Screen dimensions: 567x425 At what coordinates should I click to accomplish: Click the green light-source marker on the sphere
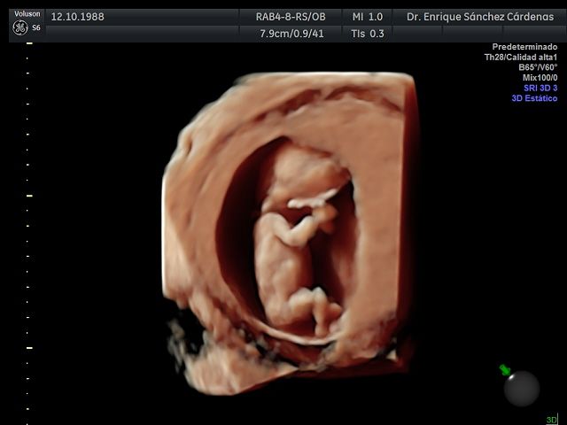[x=505, y=370]
